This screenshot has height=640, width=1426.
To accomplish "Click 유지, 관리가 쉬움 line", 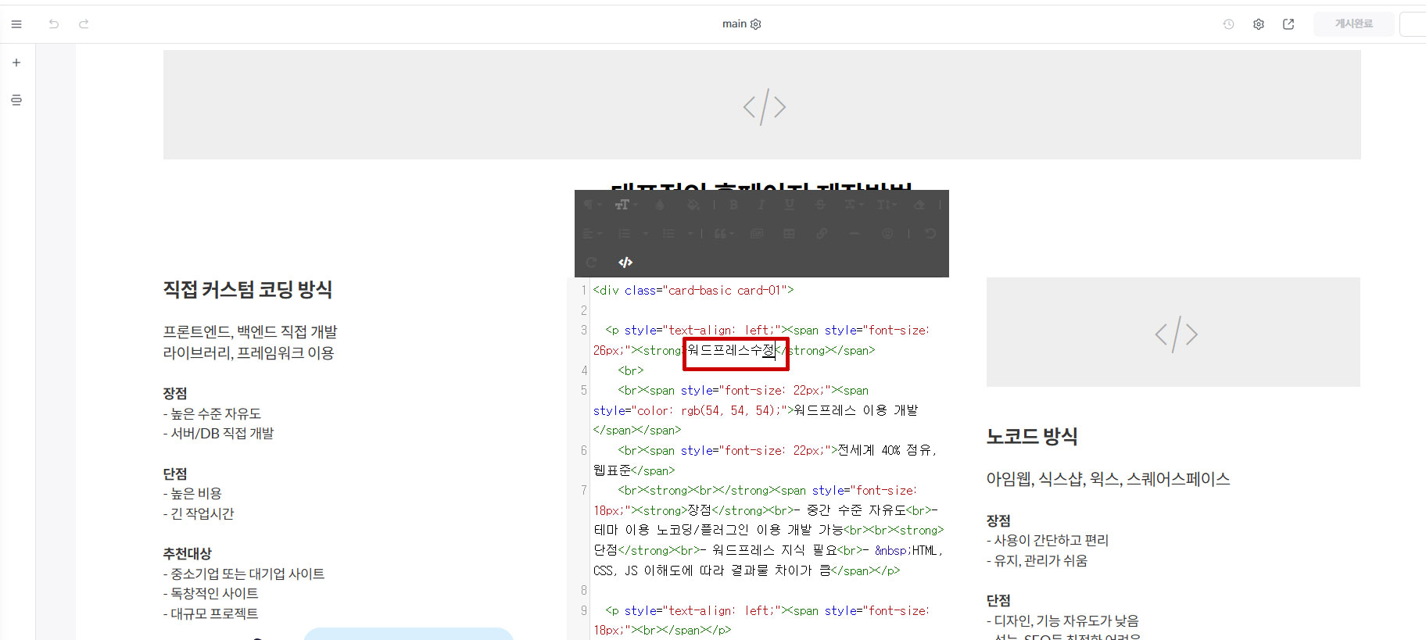I will 1037,560.
